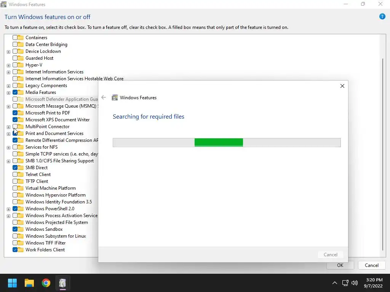Image resolution: width=390 pixels, height=292 pixels.
Task: Select Windows TIFF IFilter row
Action: [x=46, y=243]
